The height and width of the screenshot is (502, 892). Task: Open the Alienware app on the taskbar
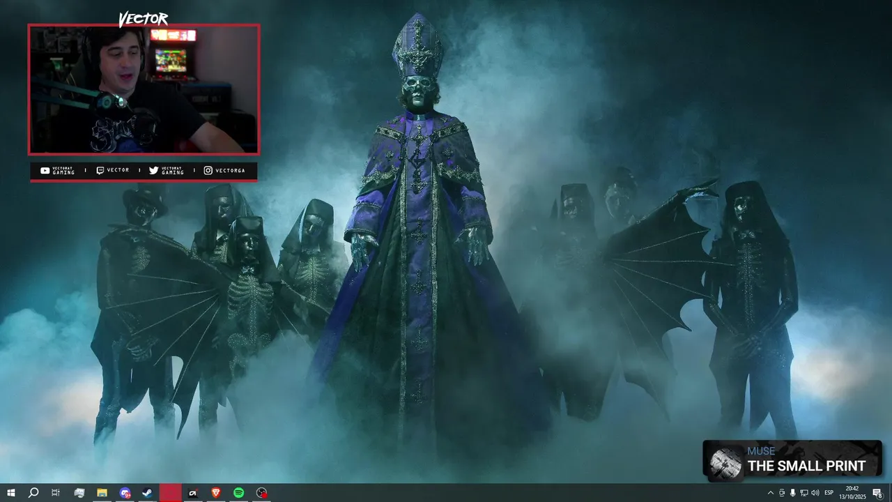pos(193,493)
